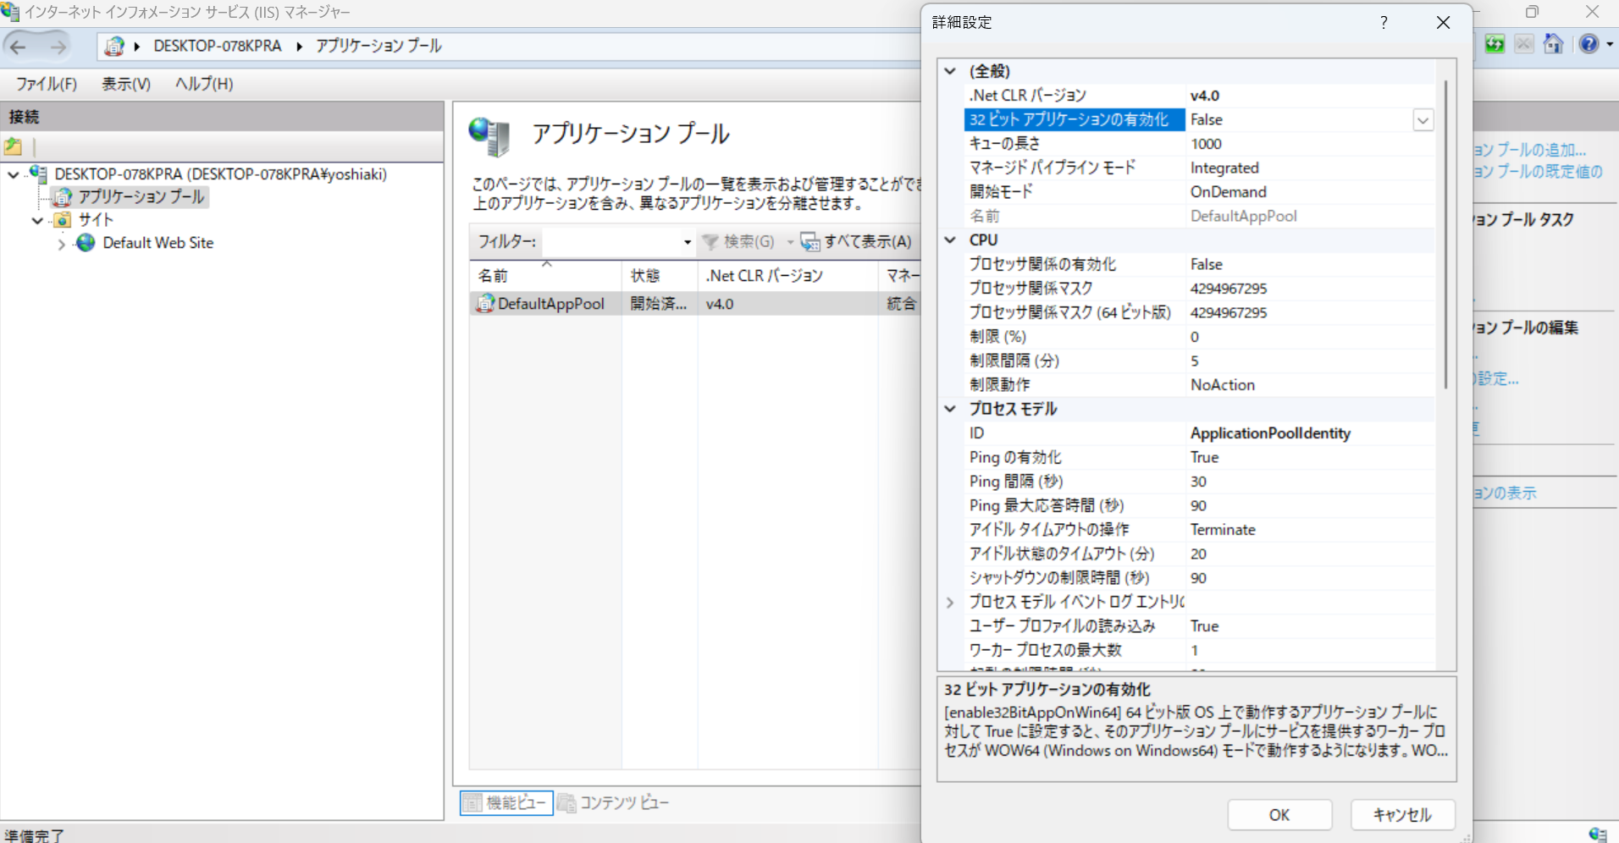Sort by 状態 column header
This screenshot has width=1619, height=843.
660,276
